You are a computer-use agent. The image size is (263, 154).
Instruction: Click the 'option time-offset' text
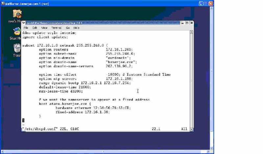coord(58,75)
